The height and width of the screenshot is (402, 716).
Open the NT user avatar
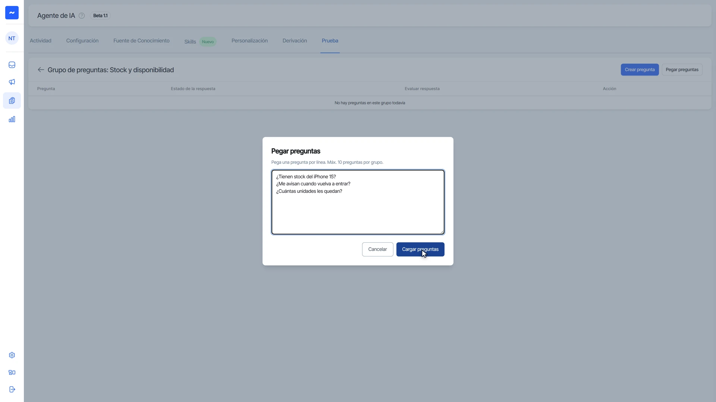[x=12, y=38]
